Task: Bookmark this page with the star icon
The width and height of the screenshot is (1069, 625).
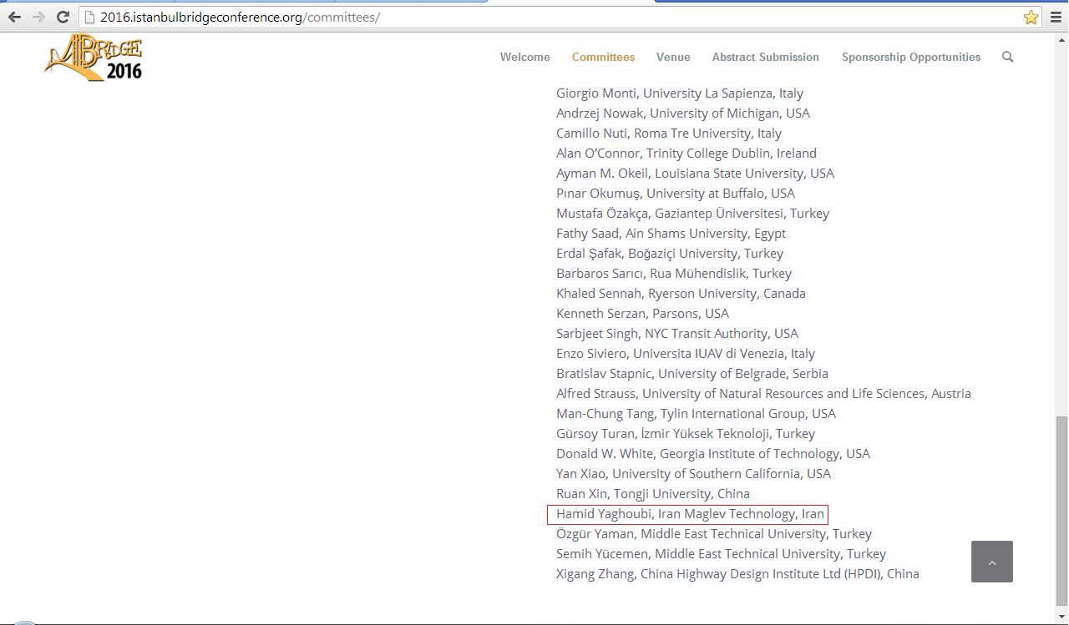Action: [x=1031, y=17]
